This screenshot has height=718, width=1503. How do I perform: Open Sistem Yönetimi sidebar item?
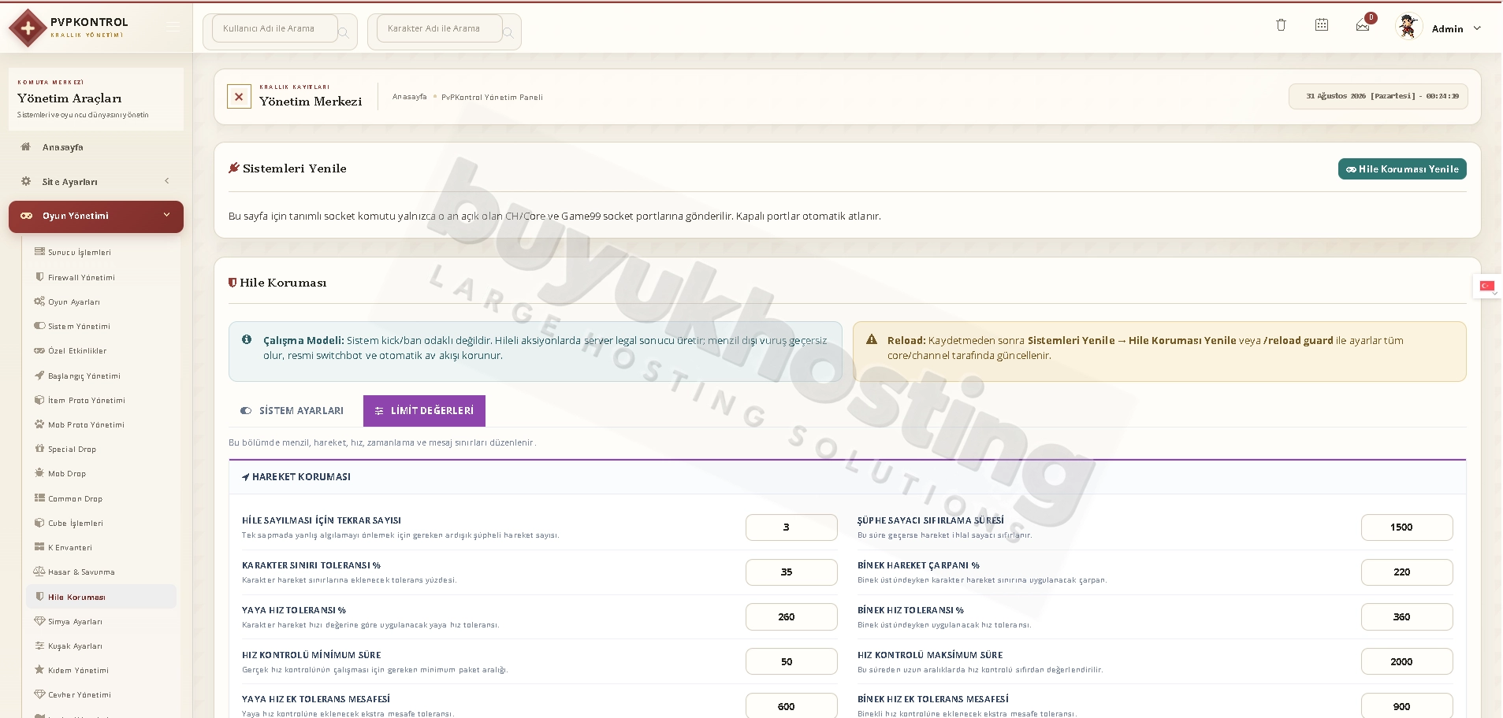coord(101,326)
